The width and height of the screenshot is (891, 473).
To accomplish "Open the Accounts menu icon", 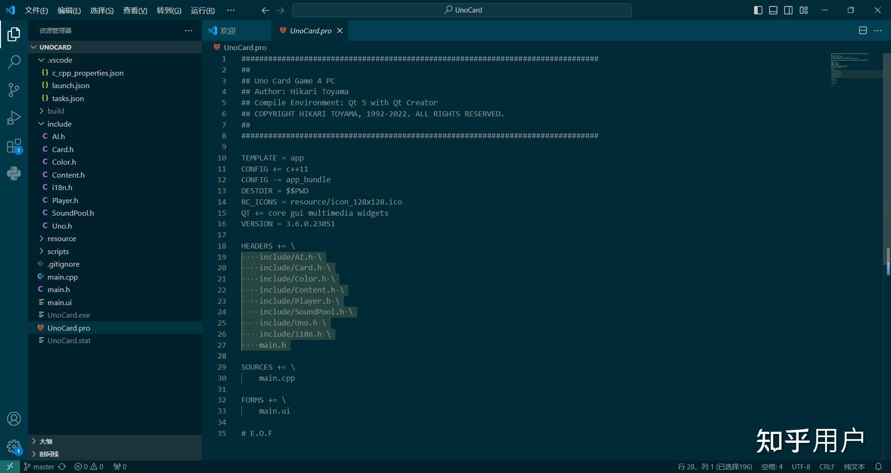I will point(14,419).
